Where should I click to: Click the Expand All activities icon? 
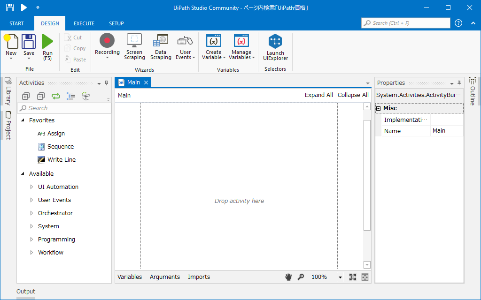coord(26,96)
